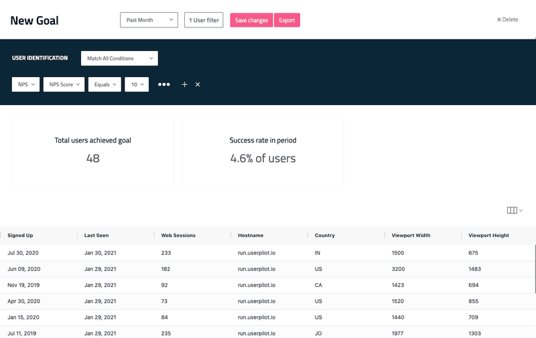Image resolution: width=536 pixels, height=338 pixels.
Task: Click the Total users achieved goal card
Action: point(92,152)
